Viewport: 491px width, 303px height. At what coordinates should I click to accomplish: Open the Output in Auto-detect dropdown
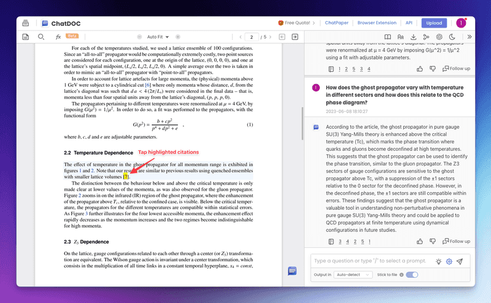click(x=353, y=275)
